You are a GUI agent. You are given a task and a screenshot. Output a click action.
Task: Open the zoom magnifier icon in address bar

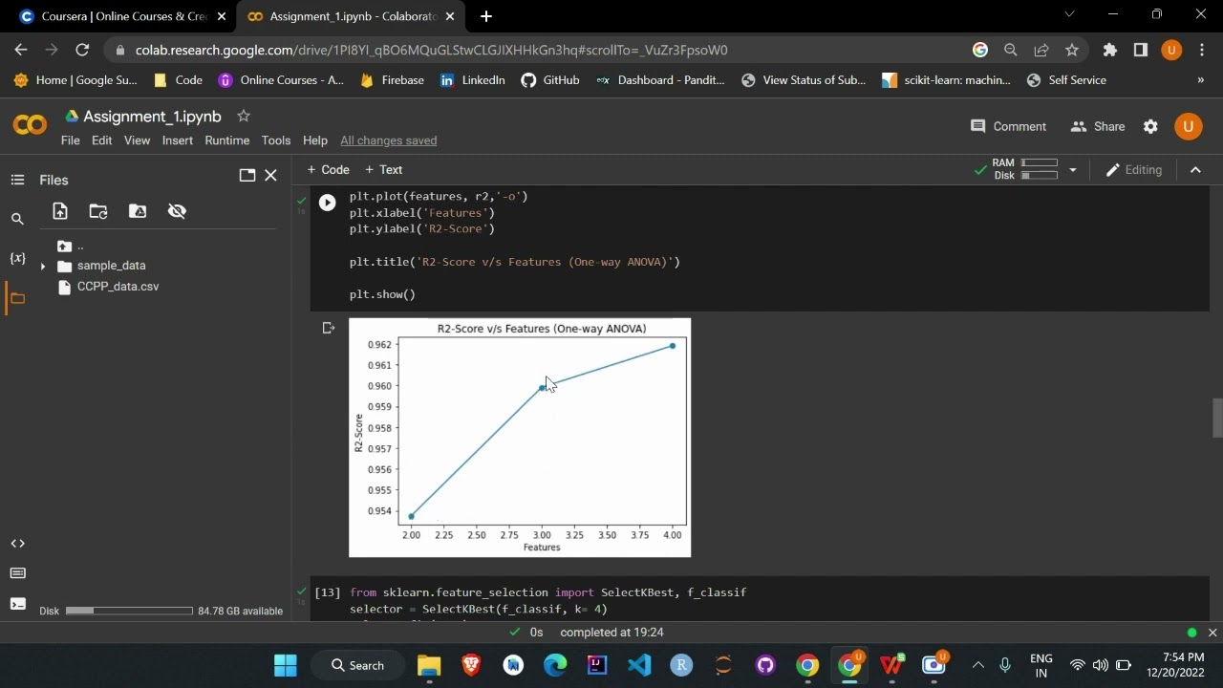point(1010,50)
